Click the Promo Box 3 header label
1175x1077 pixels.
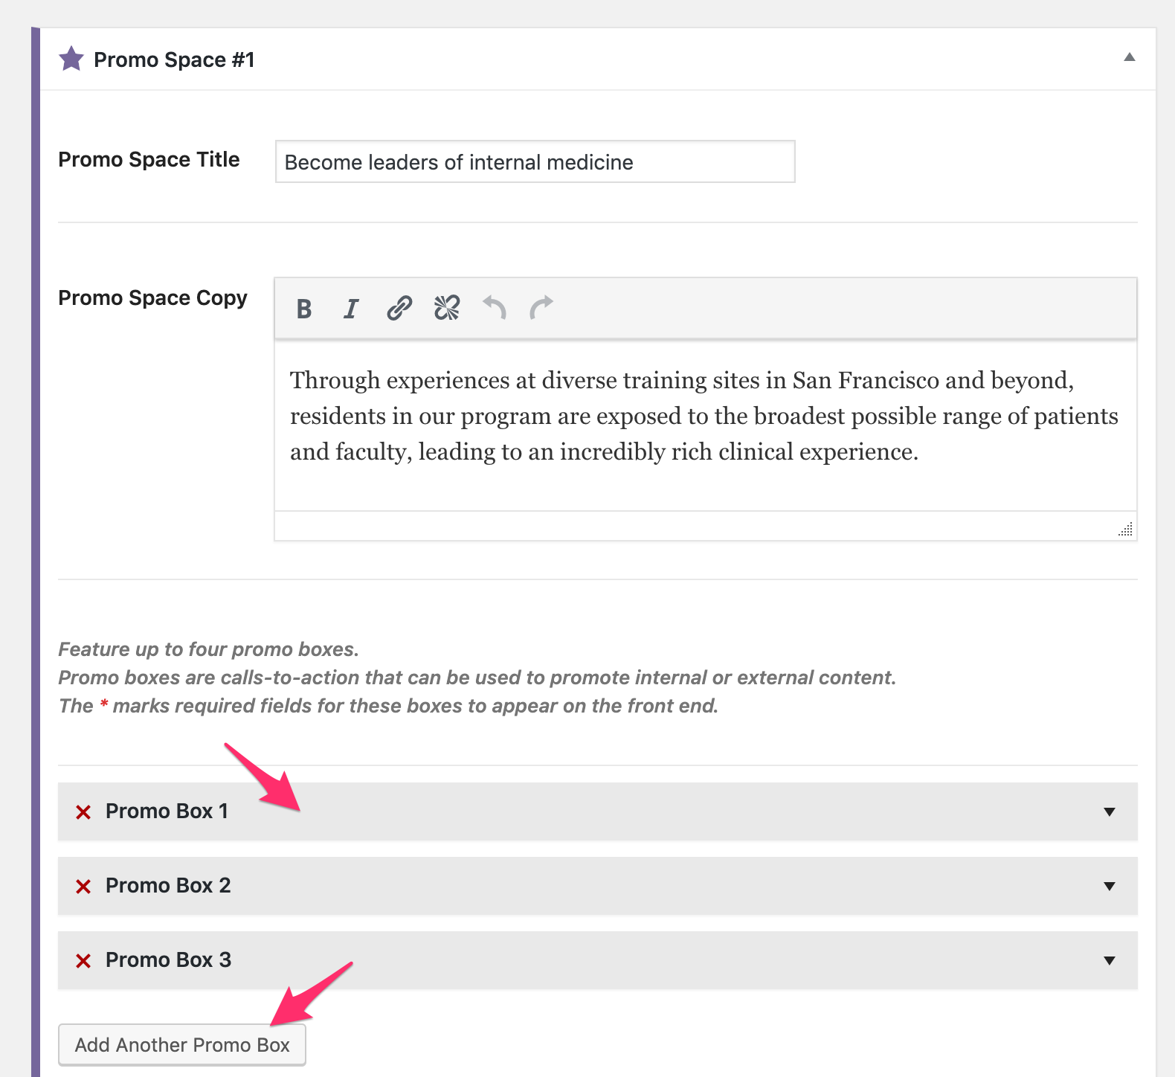(x=169, y=960)
